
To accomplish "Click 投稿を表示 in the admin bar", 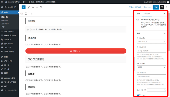I will 40,2.
